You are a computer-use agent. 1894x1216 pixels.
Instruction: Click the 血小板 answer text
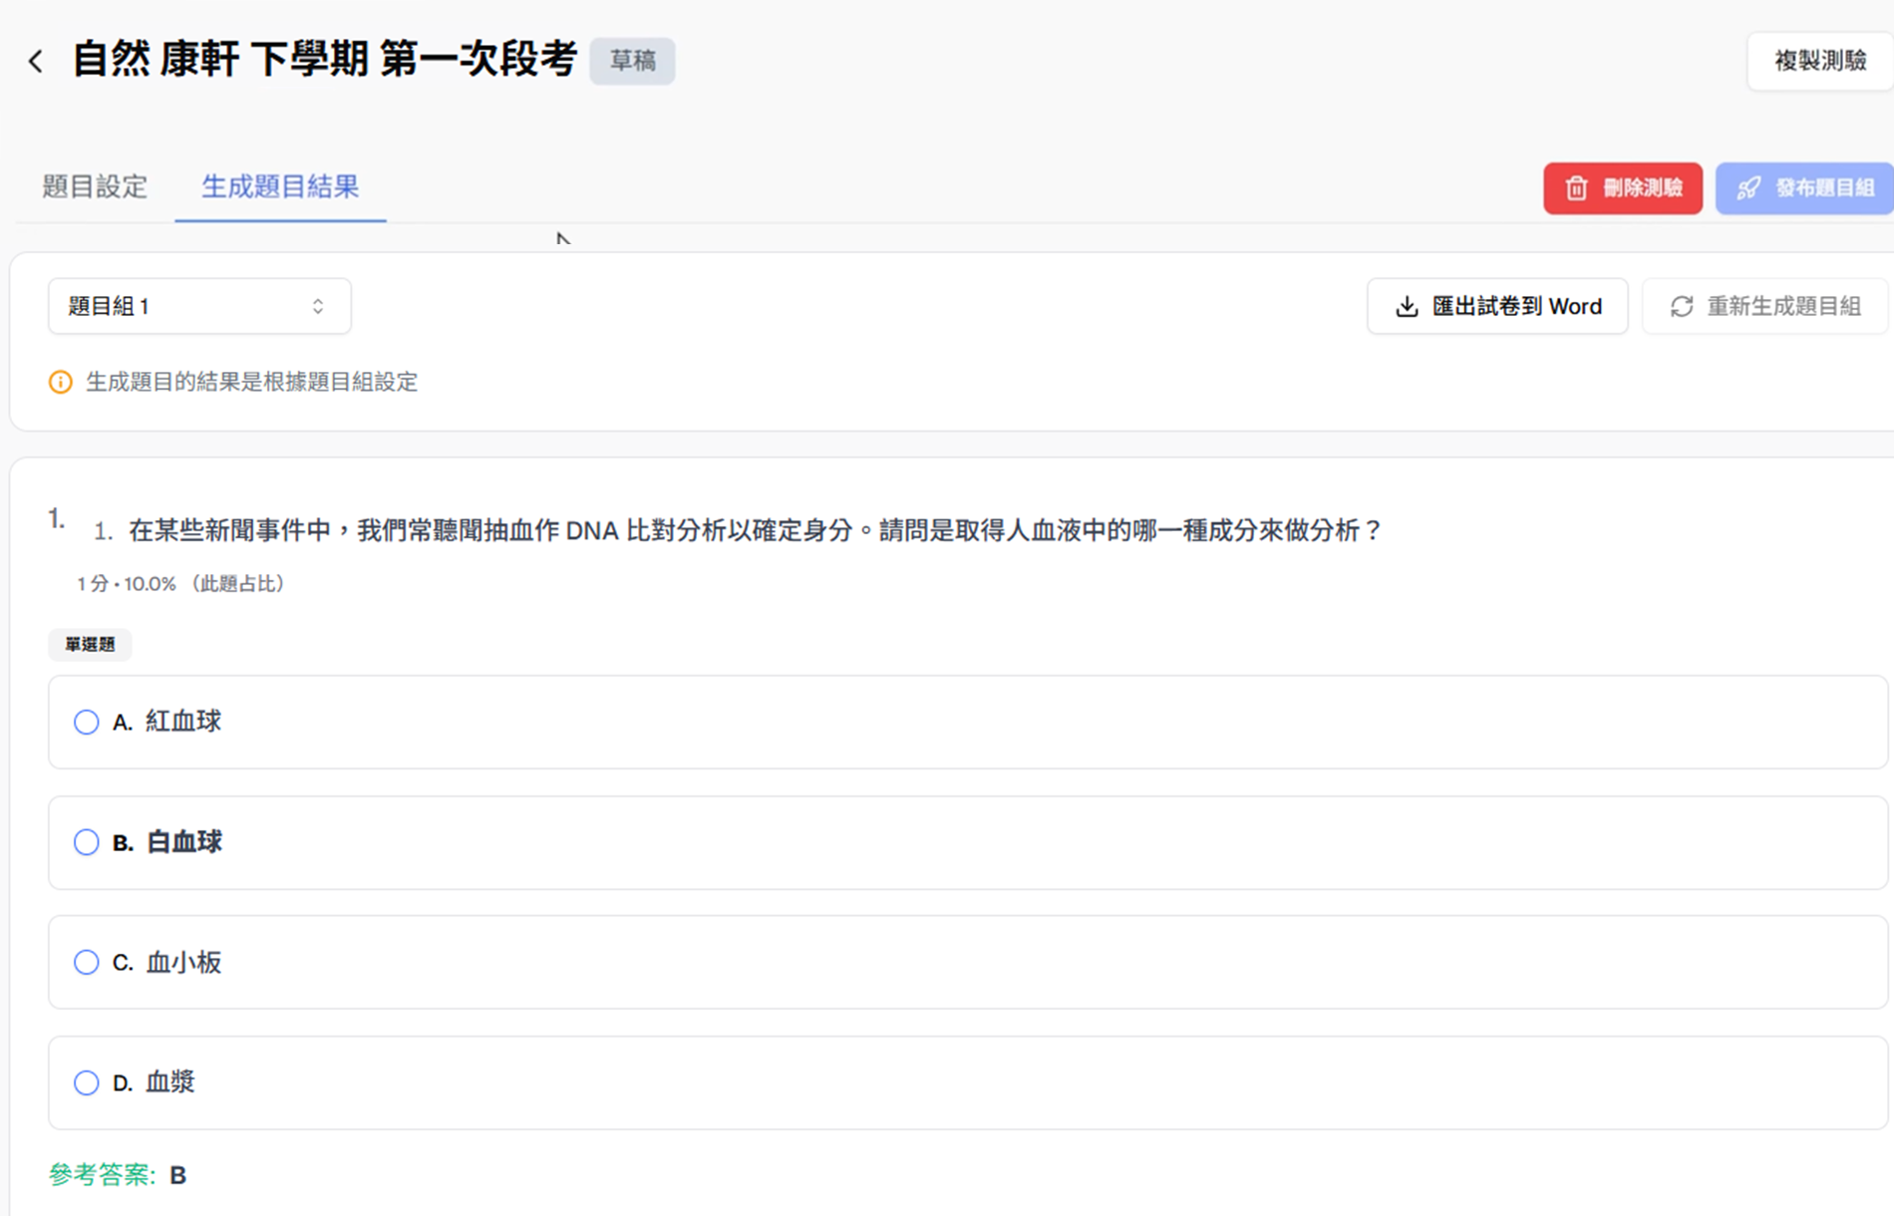click(183, 962)
